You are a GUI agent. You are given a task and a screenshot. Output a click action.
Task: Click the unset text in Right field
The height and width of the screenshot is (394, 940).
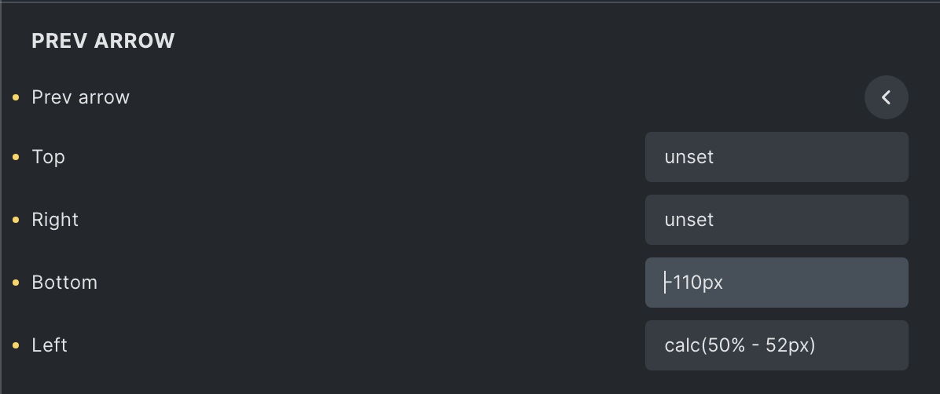tap(689, 220)
